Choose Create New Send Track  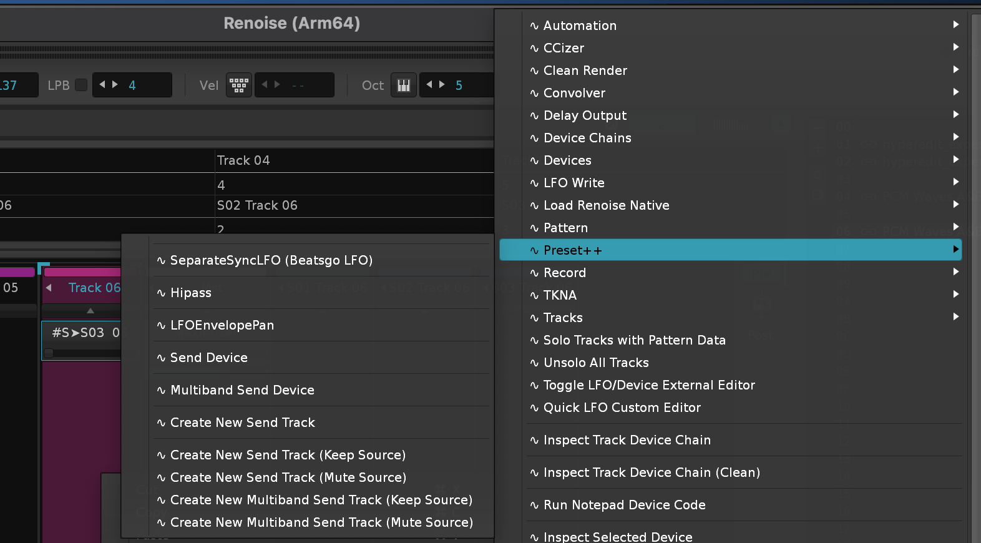243,423
